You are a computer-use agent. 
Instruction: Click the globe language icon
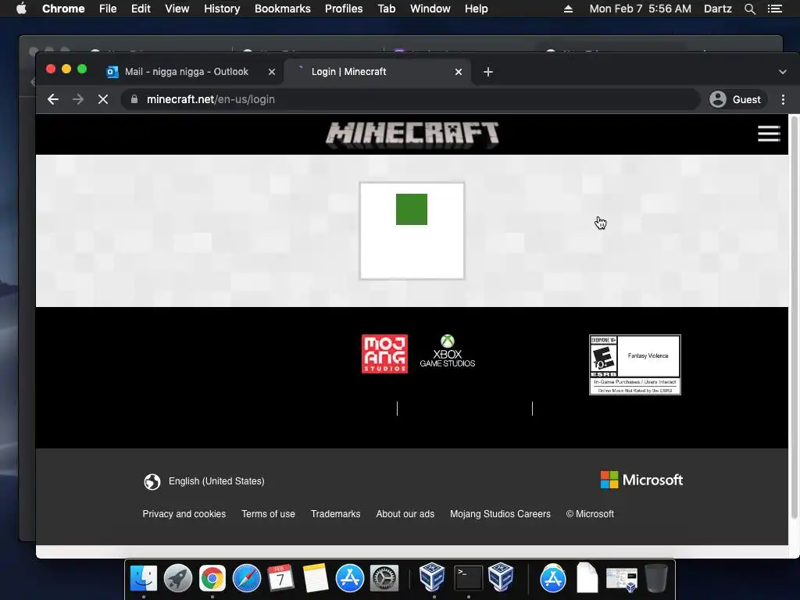pos(152,481)
